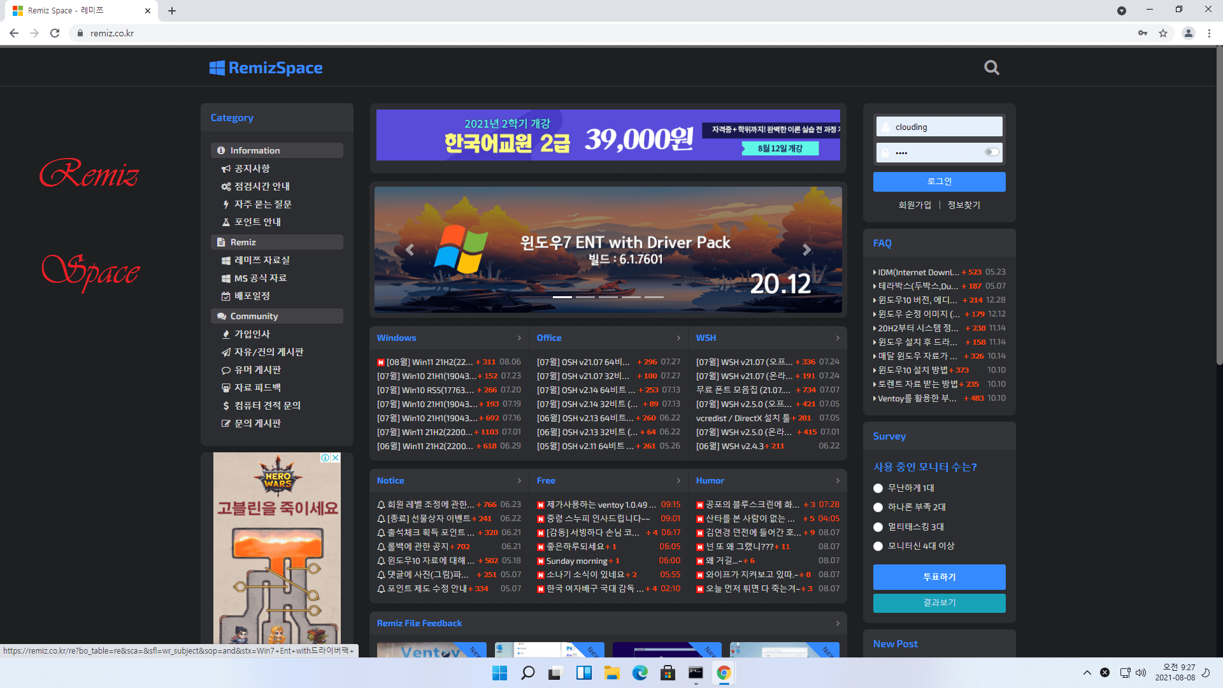Screen dimensions: 1223x688
Task: View survey results with 결과보기
Action: pyautogui.click(x=939, y=603)
